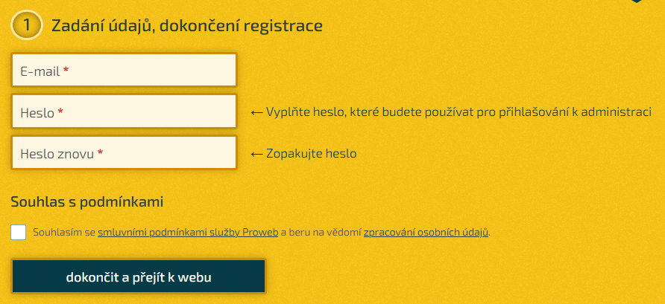This screenshot has height=304, width=665.
Task: Click the step 1 circle badge
Action: pos(26,25)
